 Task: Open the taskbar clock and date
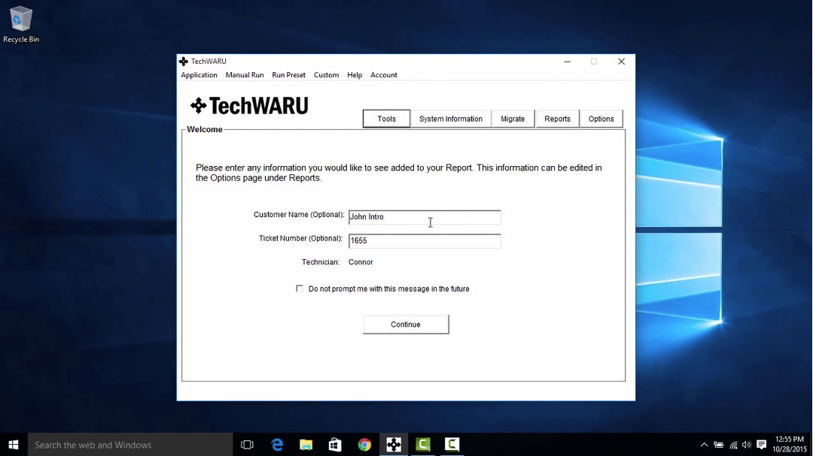[790, 445]
